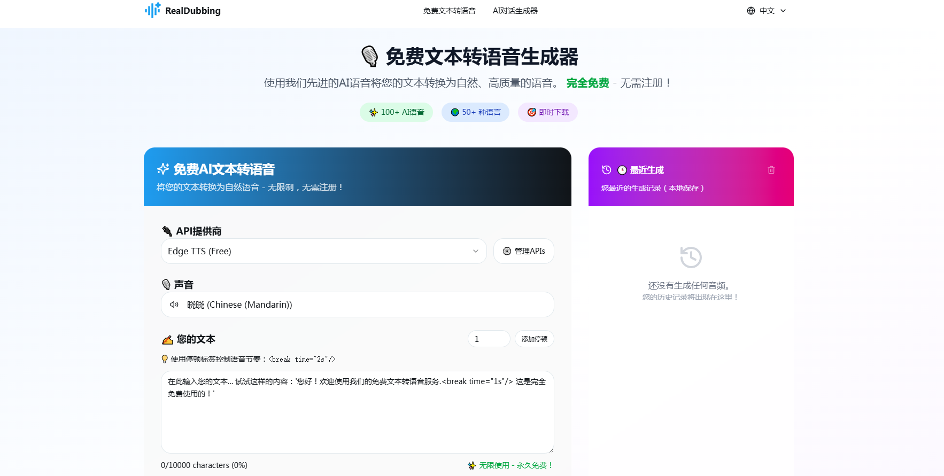Screen dimensions: 944x476
Task: Click the trash icon in recent generations
Action: [x=771, y=170]
